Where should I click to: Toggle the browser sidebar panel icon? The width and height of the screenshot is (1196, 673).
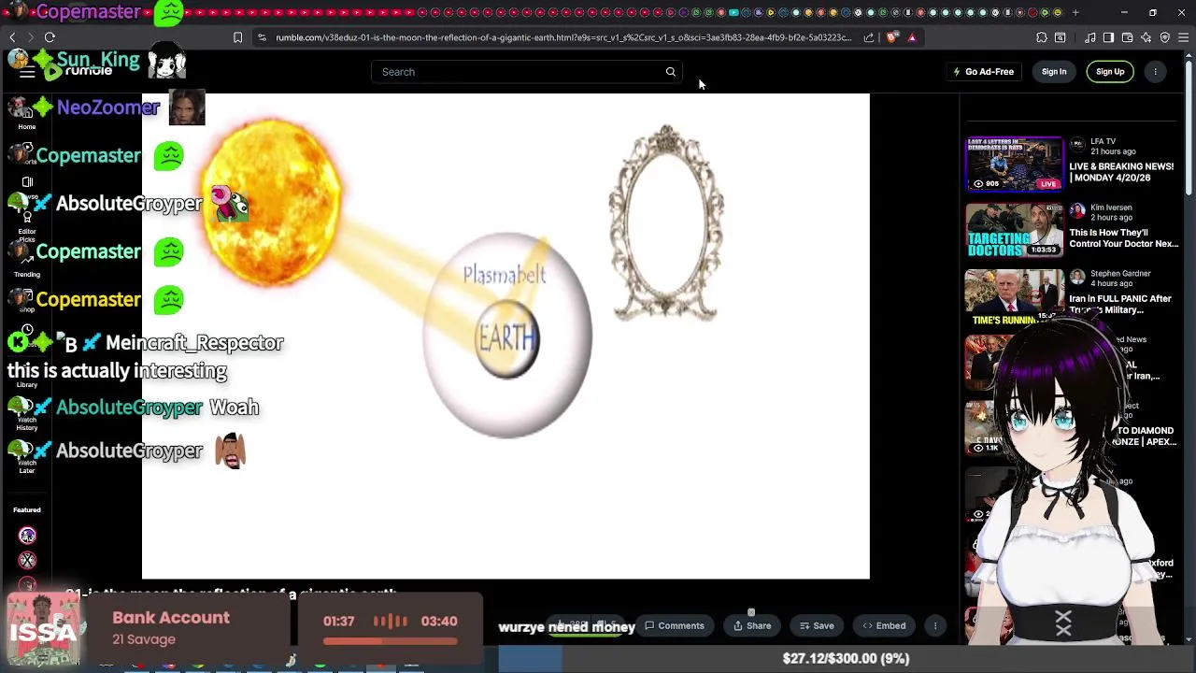(x=1108, y=37)
